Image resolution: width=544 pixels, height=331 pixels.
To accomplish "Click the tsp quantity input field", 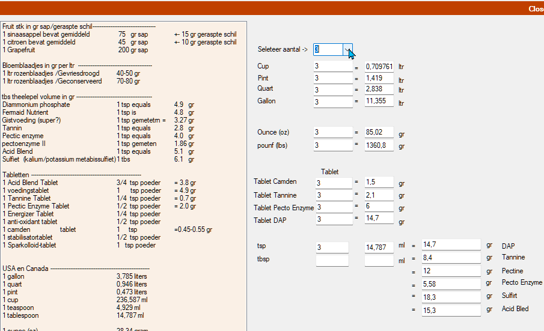I will tap(332, 247).
